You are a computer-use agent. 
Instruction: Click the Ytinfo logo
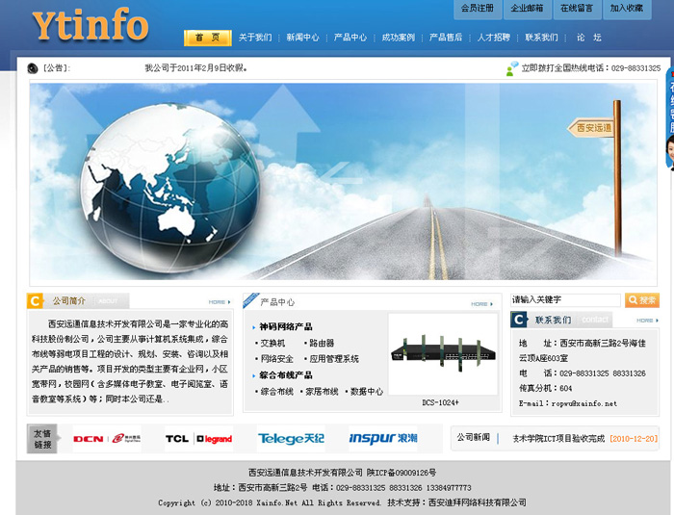pos(91,25)
